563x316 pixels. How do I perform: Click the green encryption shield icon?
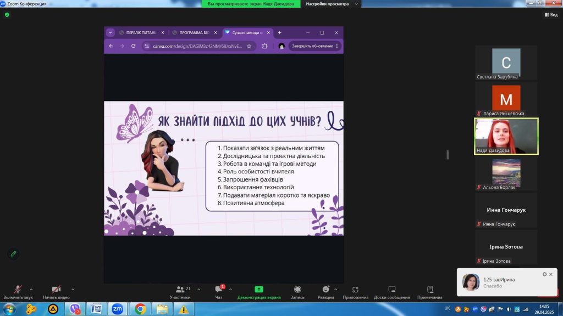(7, 15)
